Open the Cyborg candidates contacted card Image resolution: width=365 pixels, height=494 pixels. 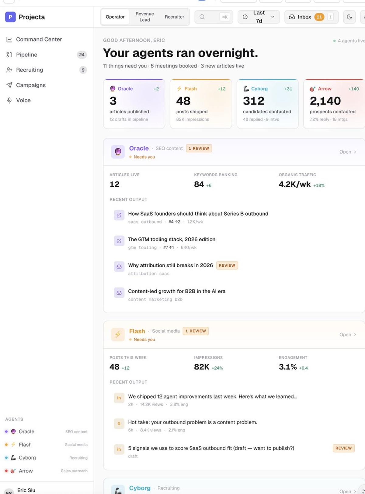pyautogui.click(x=268, y=104)
